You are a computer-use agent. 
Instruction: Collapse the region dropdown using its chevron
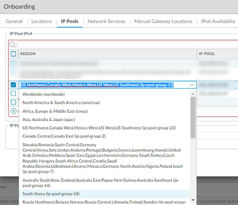192,85
